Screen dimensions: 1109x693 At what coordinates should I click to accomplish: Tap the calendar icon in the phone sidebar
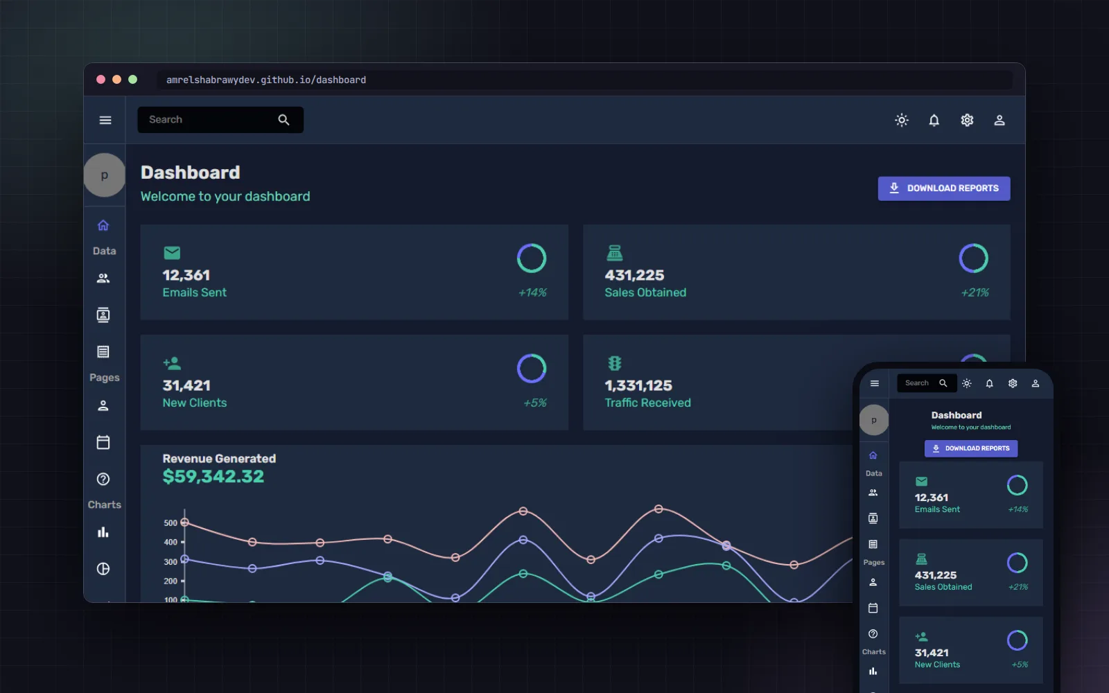tap(873, 608)
